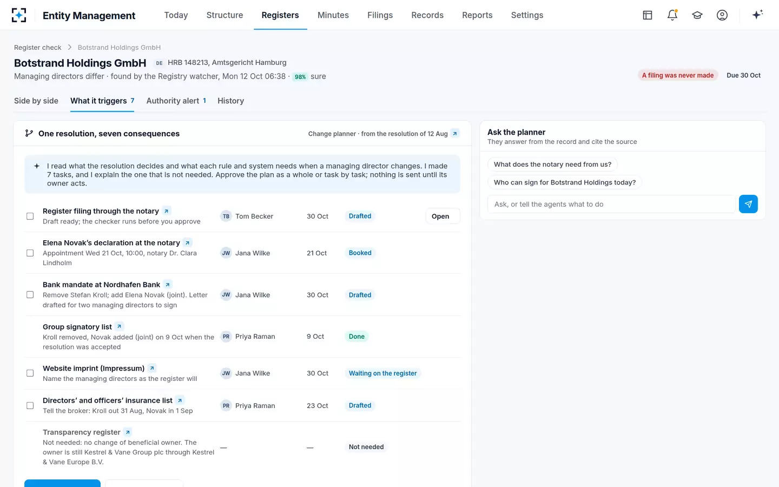Return to Register check via breadcrumb
The height and width of the screenshot is (487, 779).
coord(38,48)
